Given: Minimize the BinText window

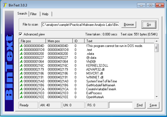Looking at the screenshot, I should coord(141,5).
